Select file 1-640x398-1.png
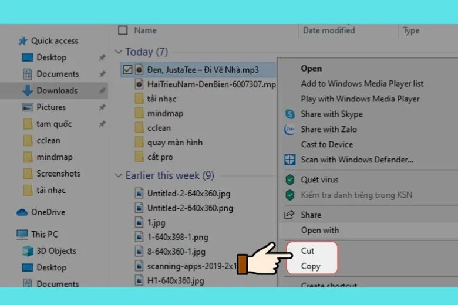 coord(177,238)
